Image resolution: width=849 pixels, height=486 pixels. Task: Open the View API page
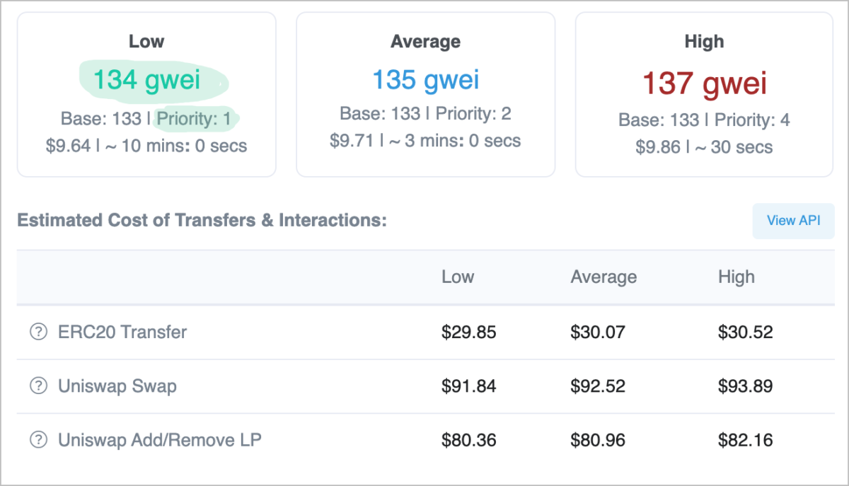[x=793, y=220]
